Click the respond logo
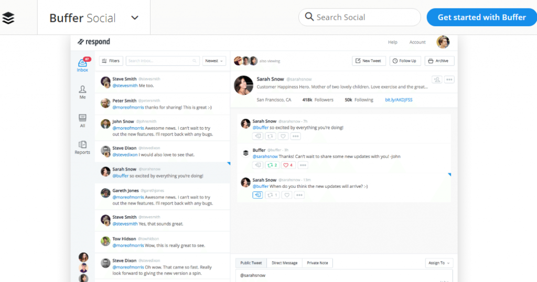The height and width of the screenshot is (282, 537). click(x=94, y=42)
